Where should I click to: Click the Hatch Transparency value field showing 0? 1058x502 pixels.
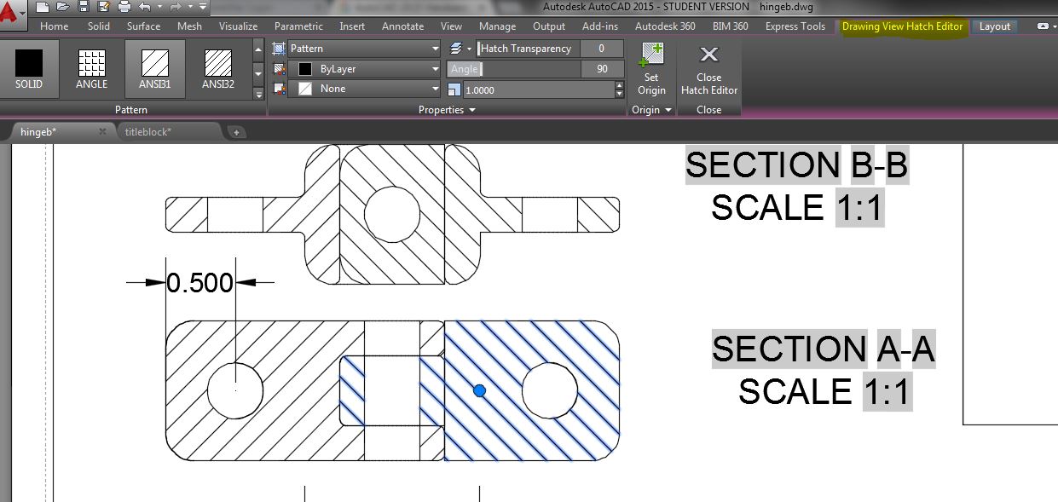(x=602, y=49)
